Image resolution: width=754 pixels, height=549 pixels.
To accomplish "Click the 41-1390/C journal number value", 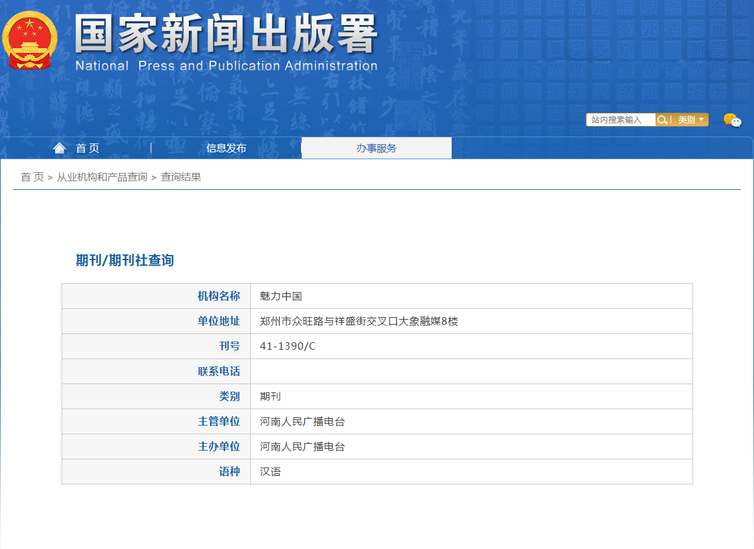I will (287, 347).
